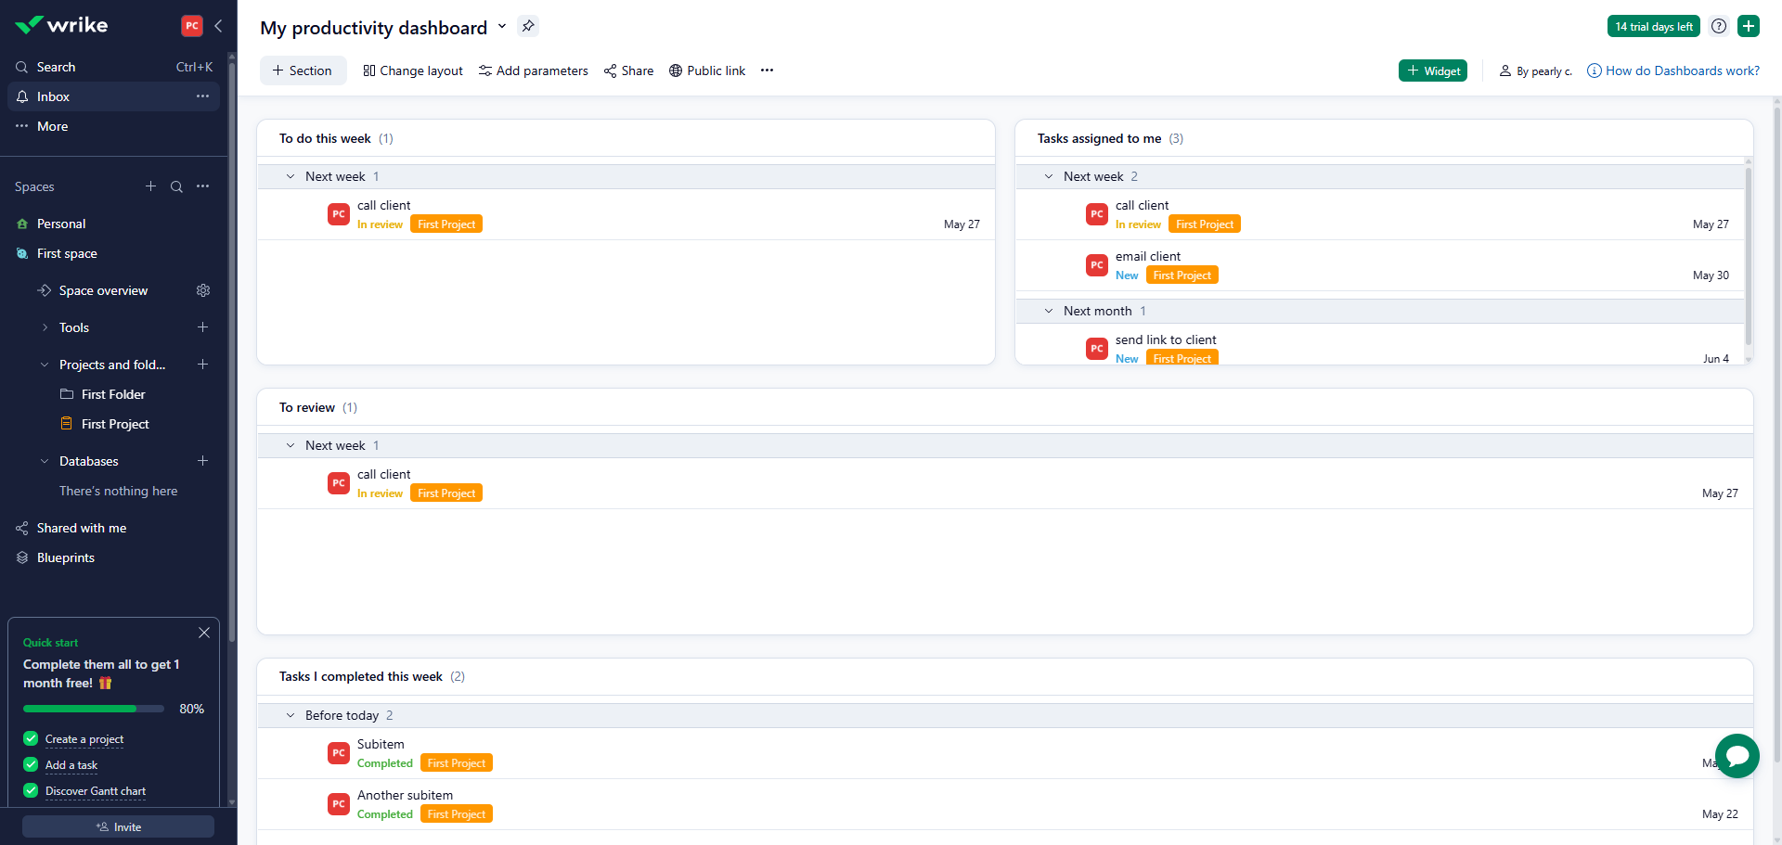
Task: Open dashboard title dropdown arrow
Action: 502,26
